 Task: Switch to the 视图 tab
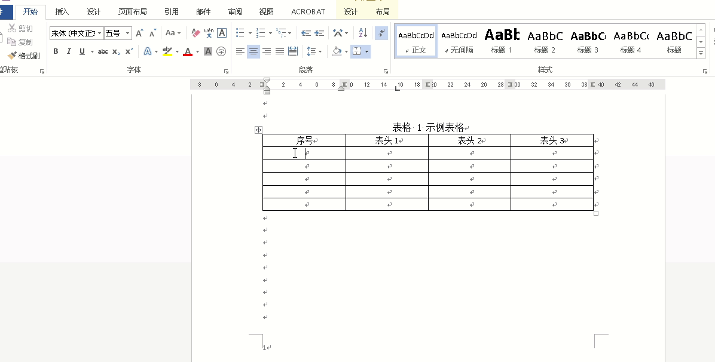pos(266,12)
